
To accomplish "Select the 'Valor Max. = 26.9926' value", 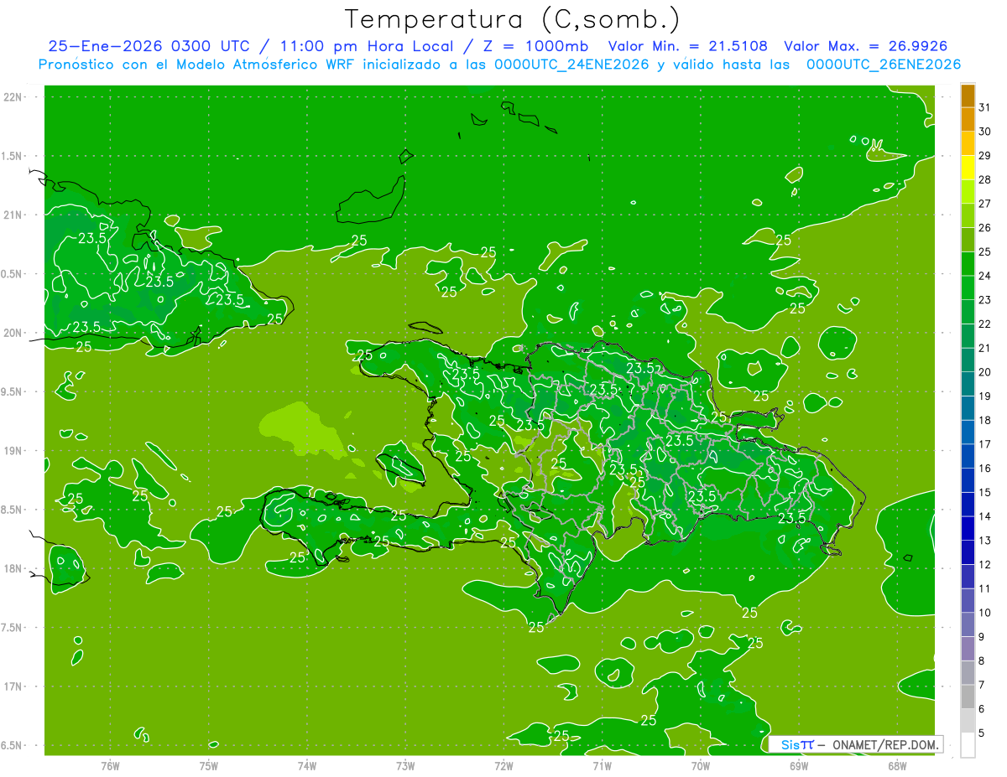I will pos(866,46).
